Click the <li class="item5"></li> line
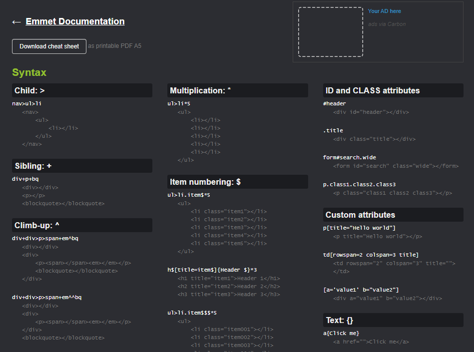The height and width of the screenshot is (352, 474). click(229, 244)
